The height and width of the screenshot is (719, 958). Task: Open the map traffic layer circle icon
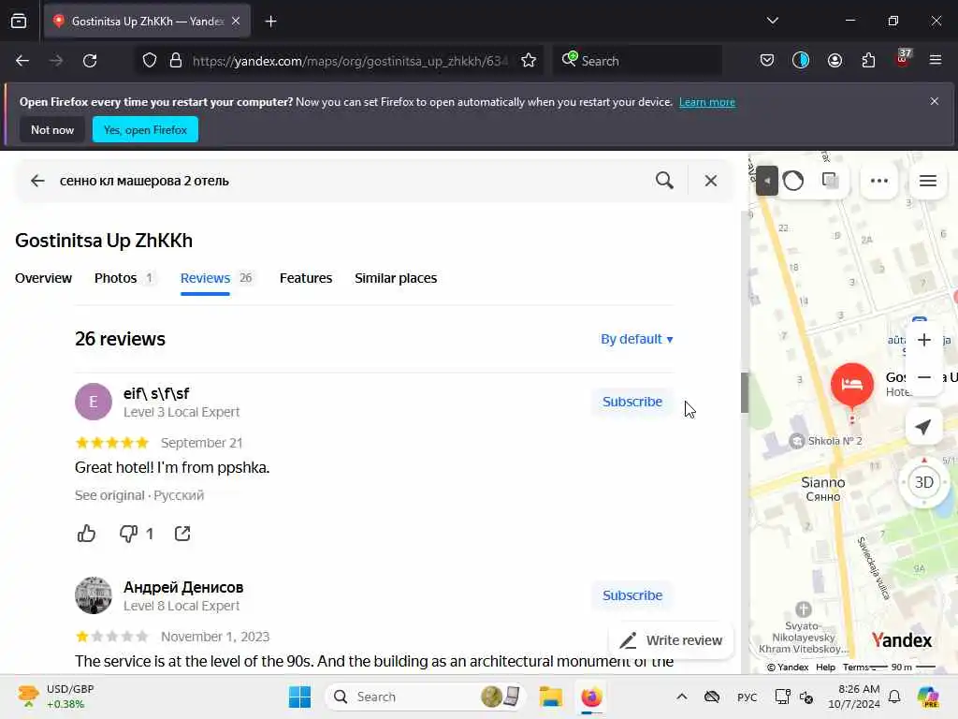pyautogui.click(x=793, y=181)
